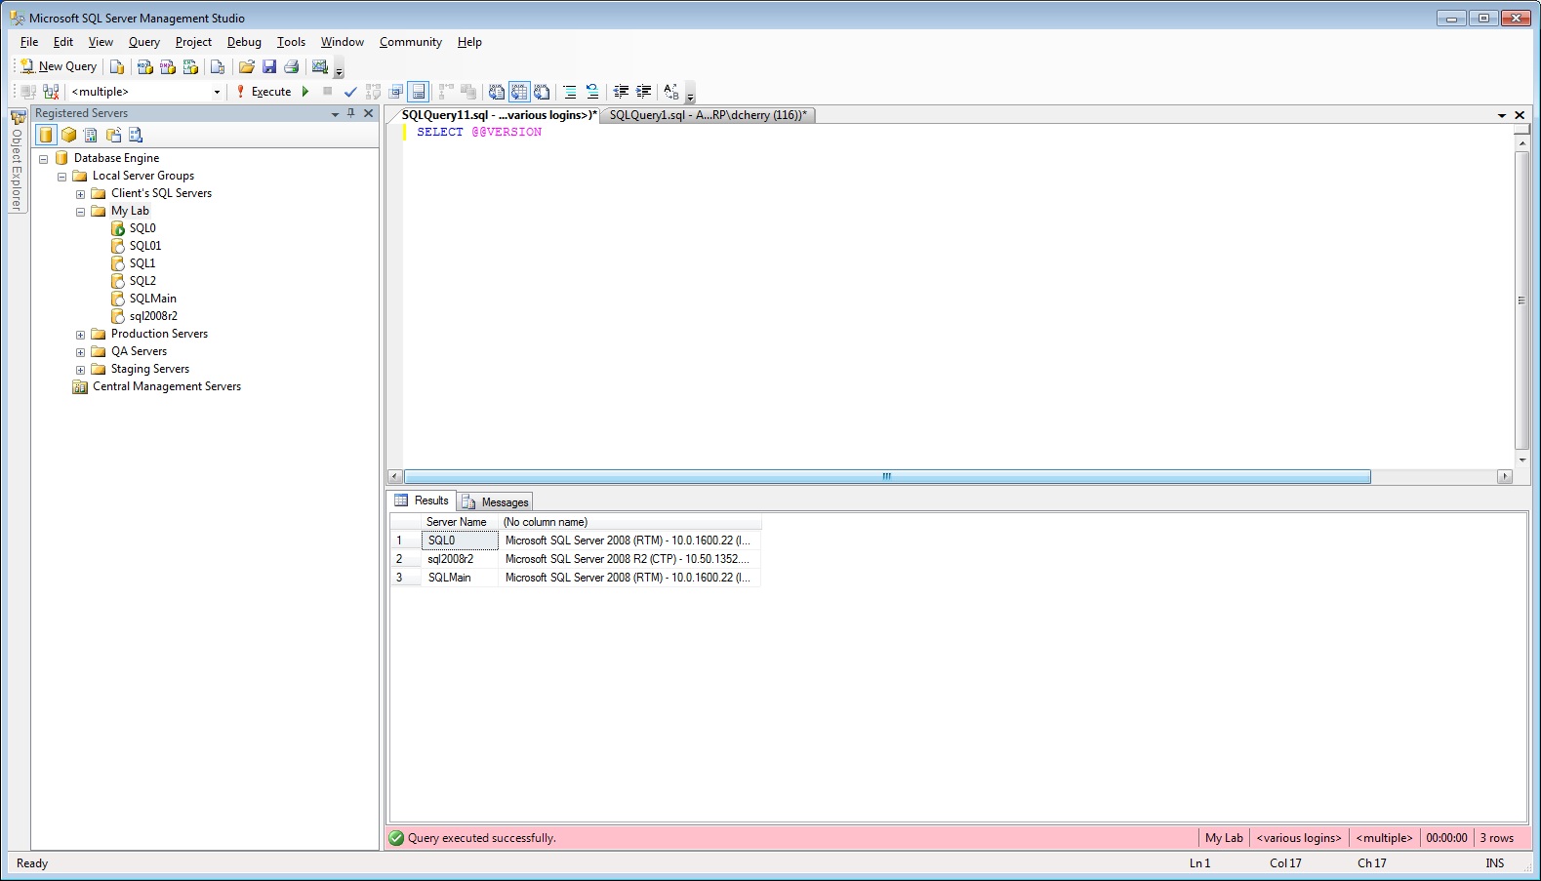The height and width of the screenshot is (881, 1541).
Task: Click the Execute button
Action: tap(264, 92)
